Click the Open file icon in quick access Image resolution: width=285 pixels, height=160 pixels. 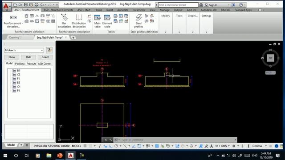20,5
